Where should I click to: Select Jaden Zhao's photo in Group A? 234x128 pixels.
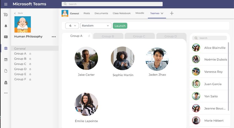157,59
